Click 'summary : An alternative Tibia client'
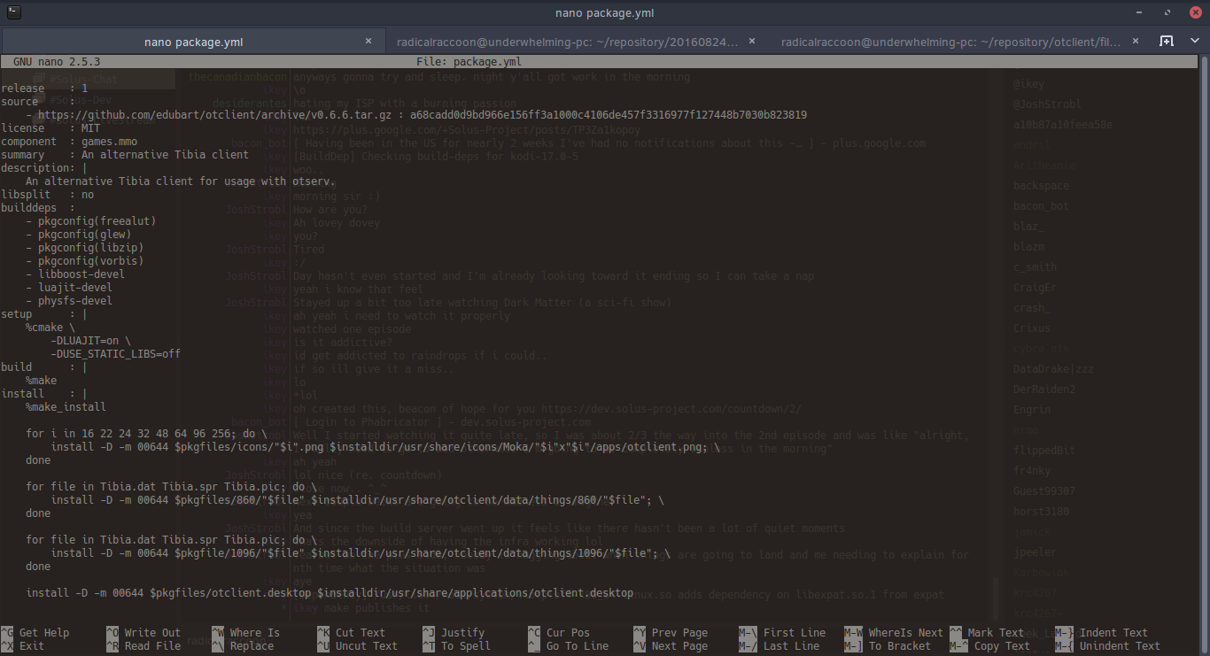The width and height of the screenshot is (1210, 656). [x=125, y=155]
